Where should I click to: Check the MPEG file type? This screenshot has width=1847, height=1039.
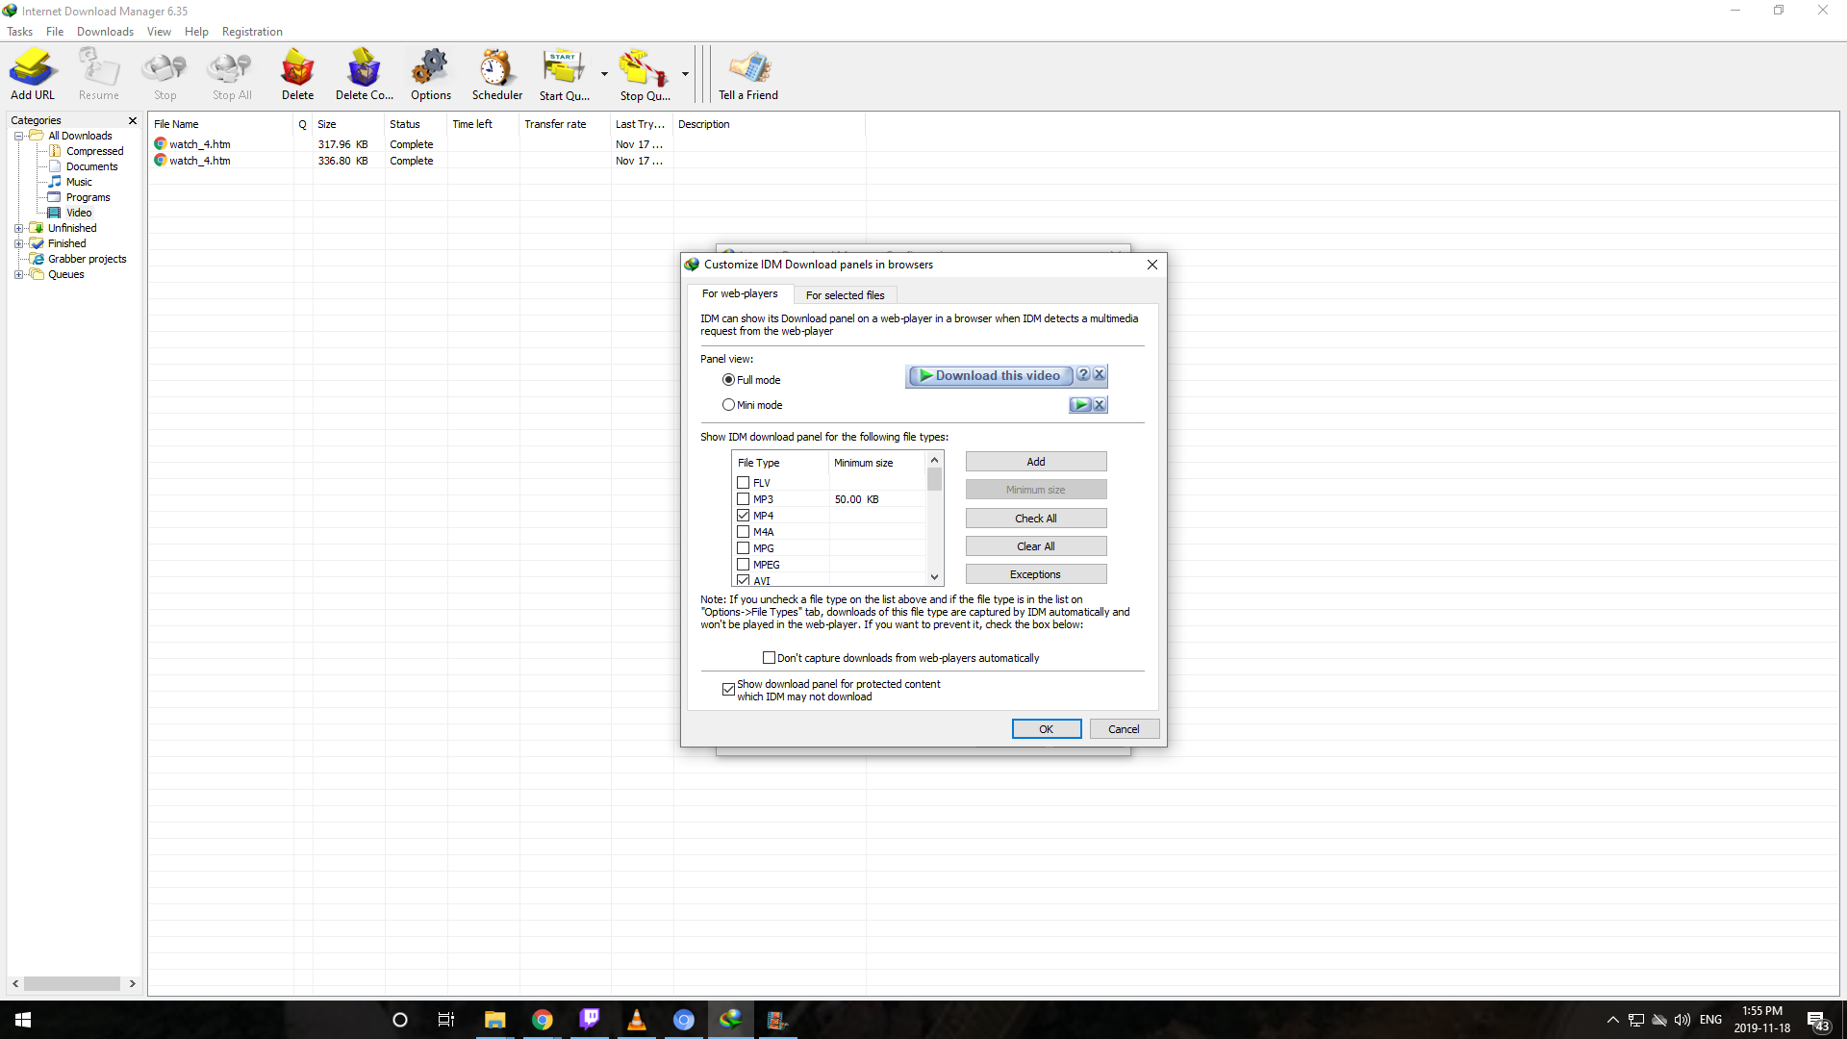743,565
